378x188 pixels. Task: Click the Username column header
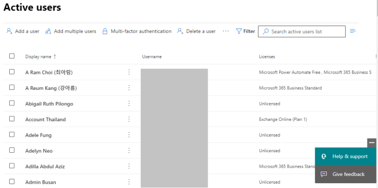click(152, 57)
